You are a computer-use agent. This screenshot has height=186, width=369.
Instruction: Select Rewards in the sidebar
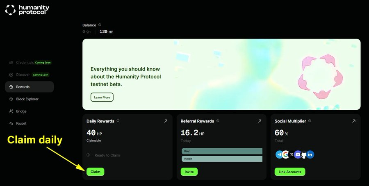(x=30, y=87)
